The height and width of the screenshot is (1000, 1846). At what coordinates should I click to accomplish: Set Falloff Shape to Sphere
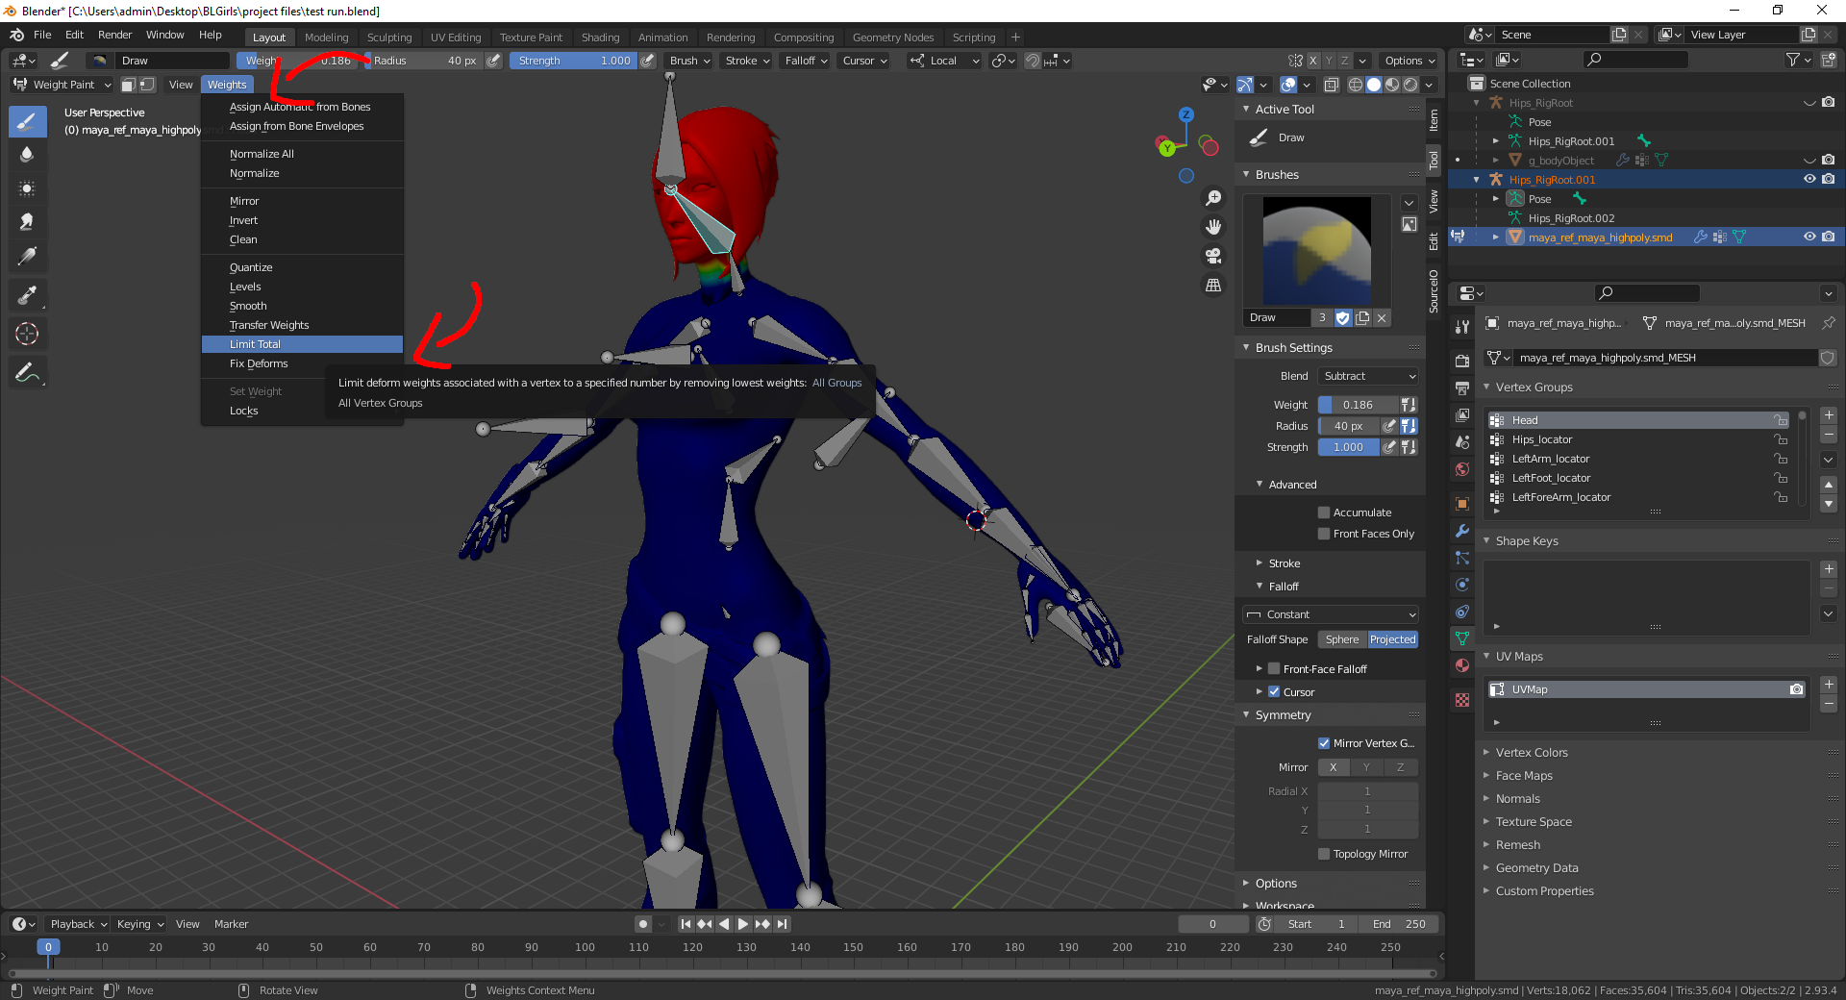[x=1342, y=639]
